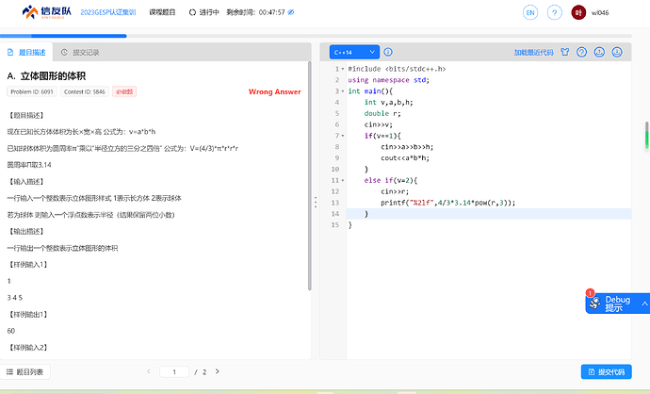Collapse the if block fold at line 7
This screenshot has height=394, width=650.
(x=343, y=136)
